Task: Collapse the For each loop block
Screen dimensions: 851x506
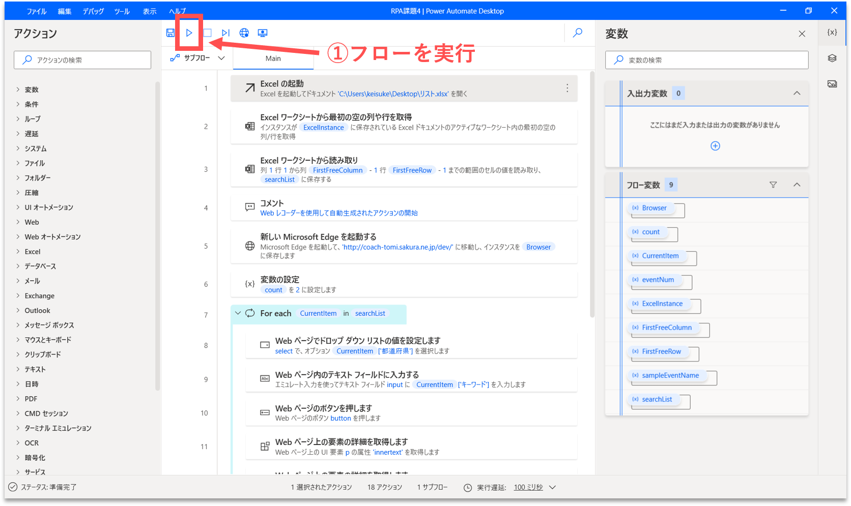Action: [238, 313]
